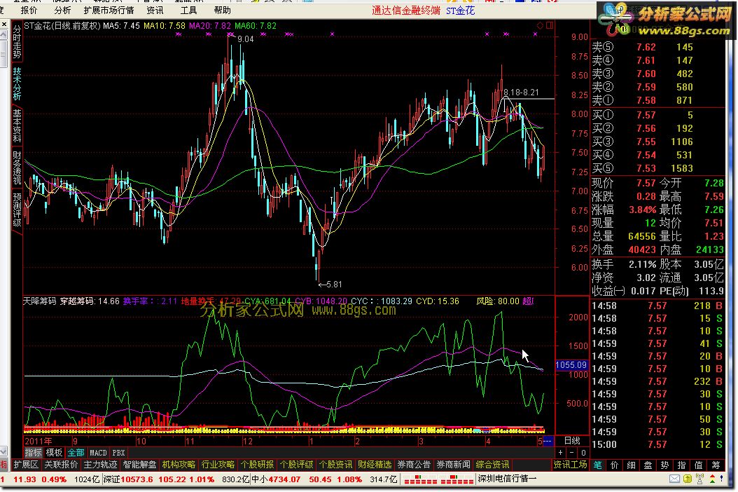Select the 值 value tab

tap(699, 465)
